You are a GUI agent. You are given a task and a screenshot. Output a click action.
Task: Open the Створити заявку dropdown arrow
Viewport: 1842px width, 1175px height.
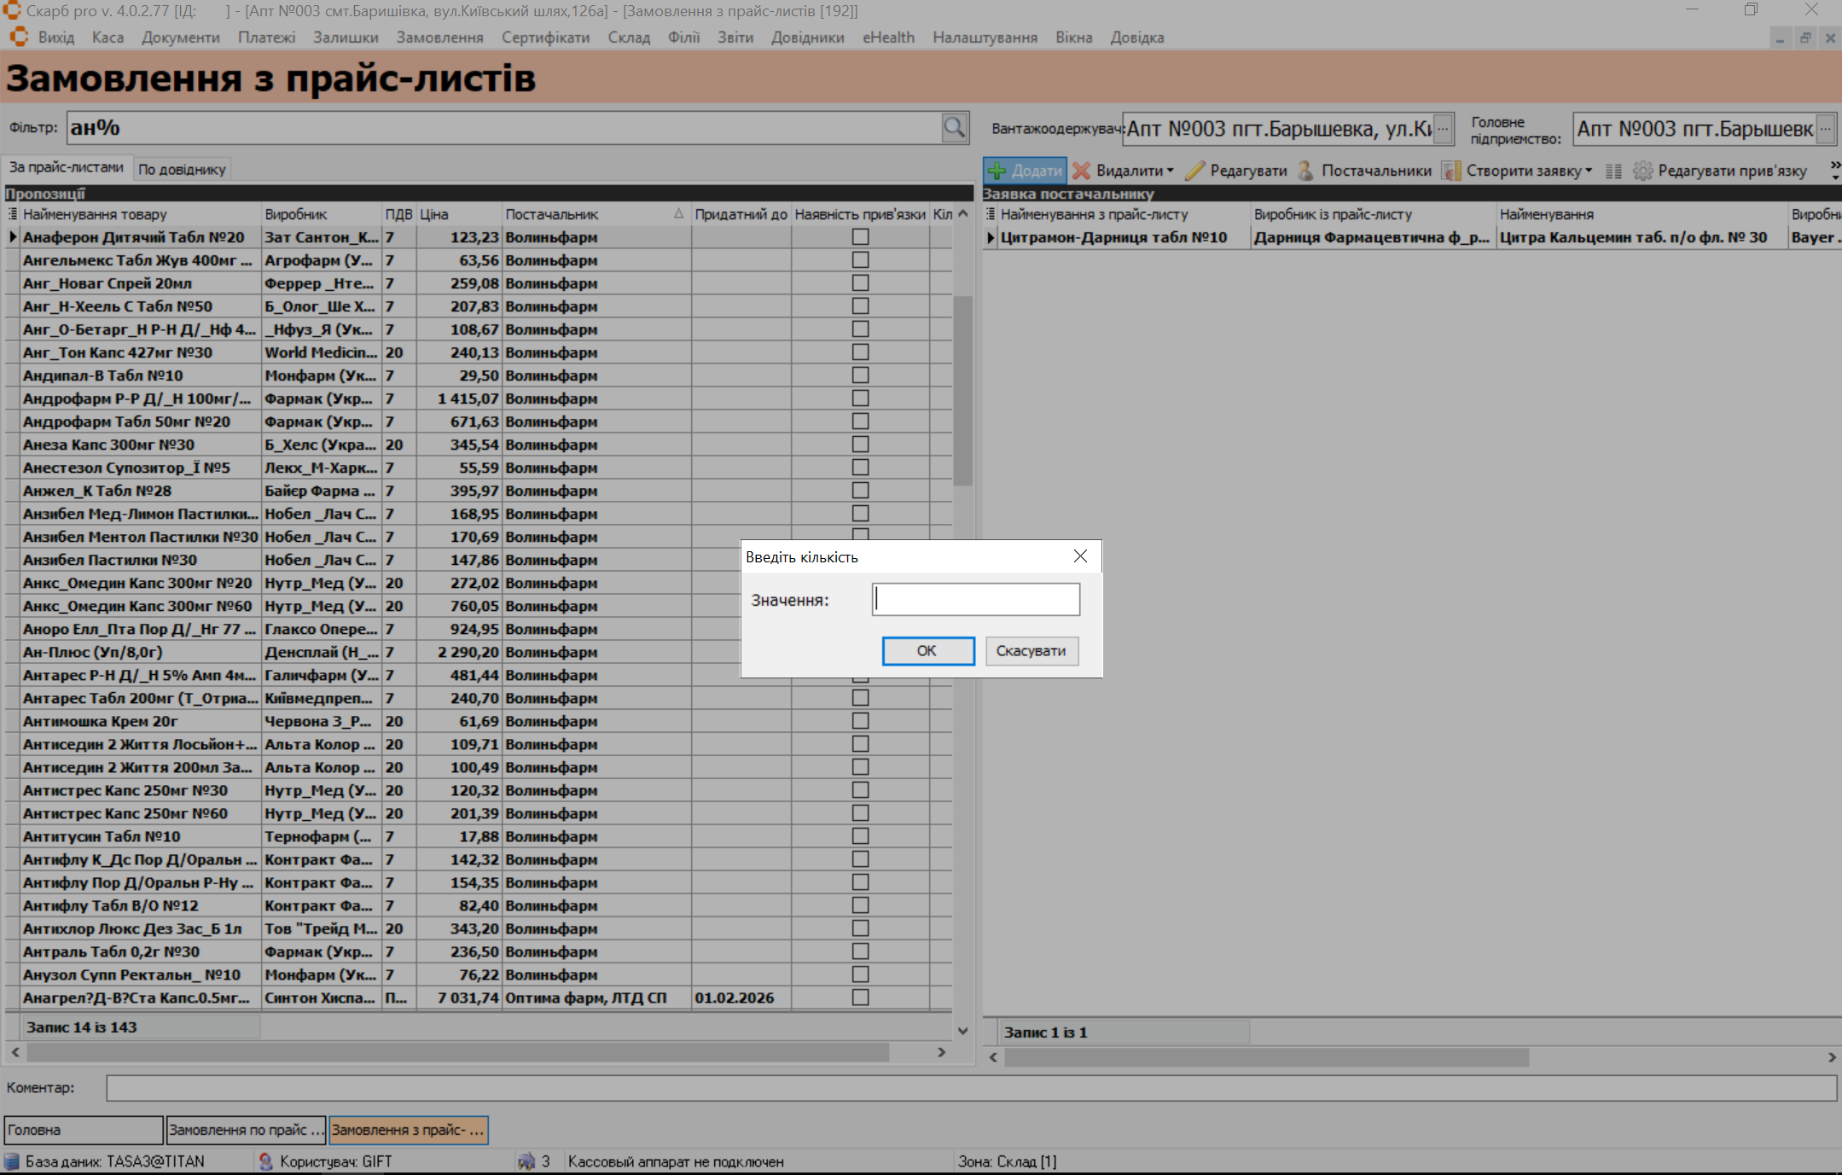[x=1589, y=171]
